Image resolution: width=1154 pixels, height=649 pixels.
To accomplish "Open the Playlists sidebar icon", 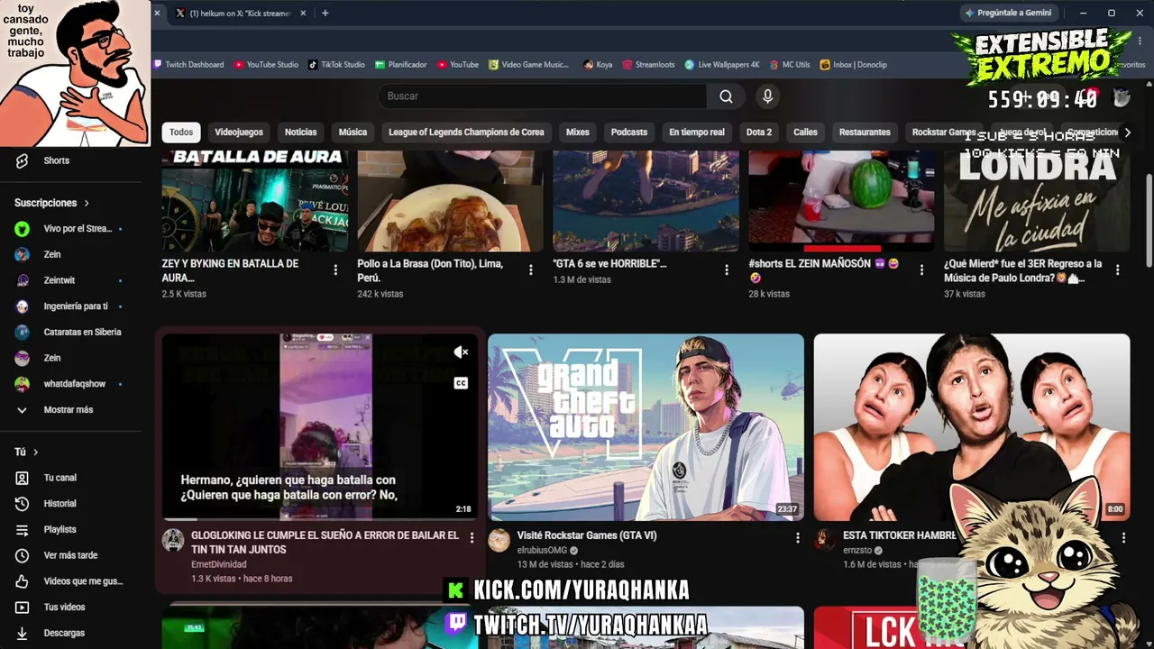I will click(x=23, y=529).
